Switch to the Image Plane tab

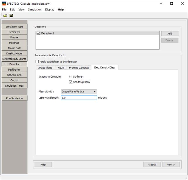(45, 68)
